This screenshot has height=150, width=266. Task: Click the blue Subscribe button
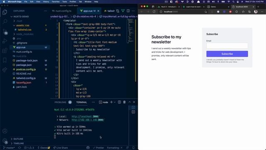click(x=227, y=54)
